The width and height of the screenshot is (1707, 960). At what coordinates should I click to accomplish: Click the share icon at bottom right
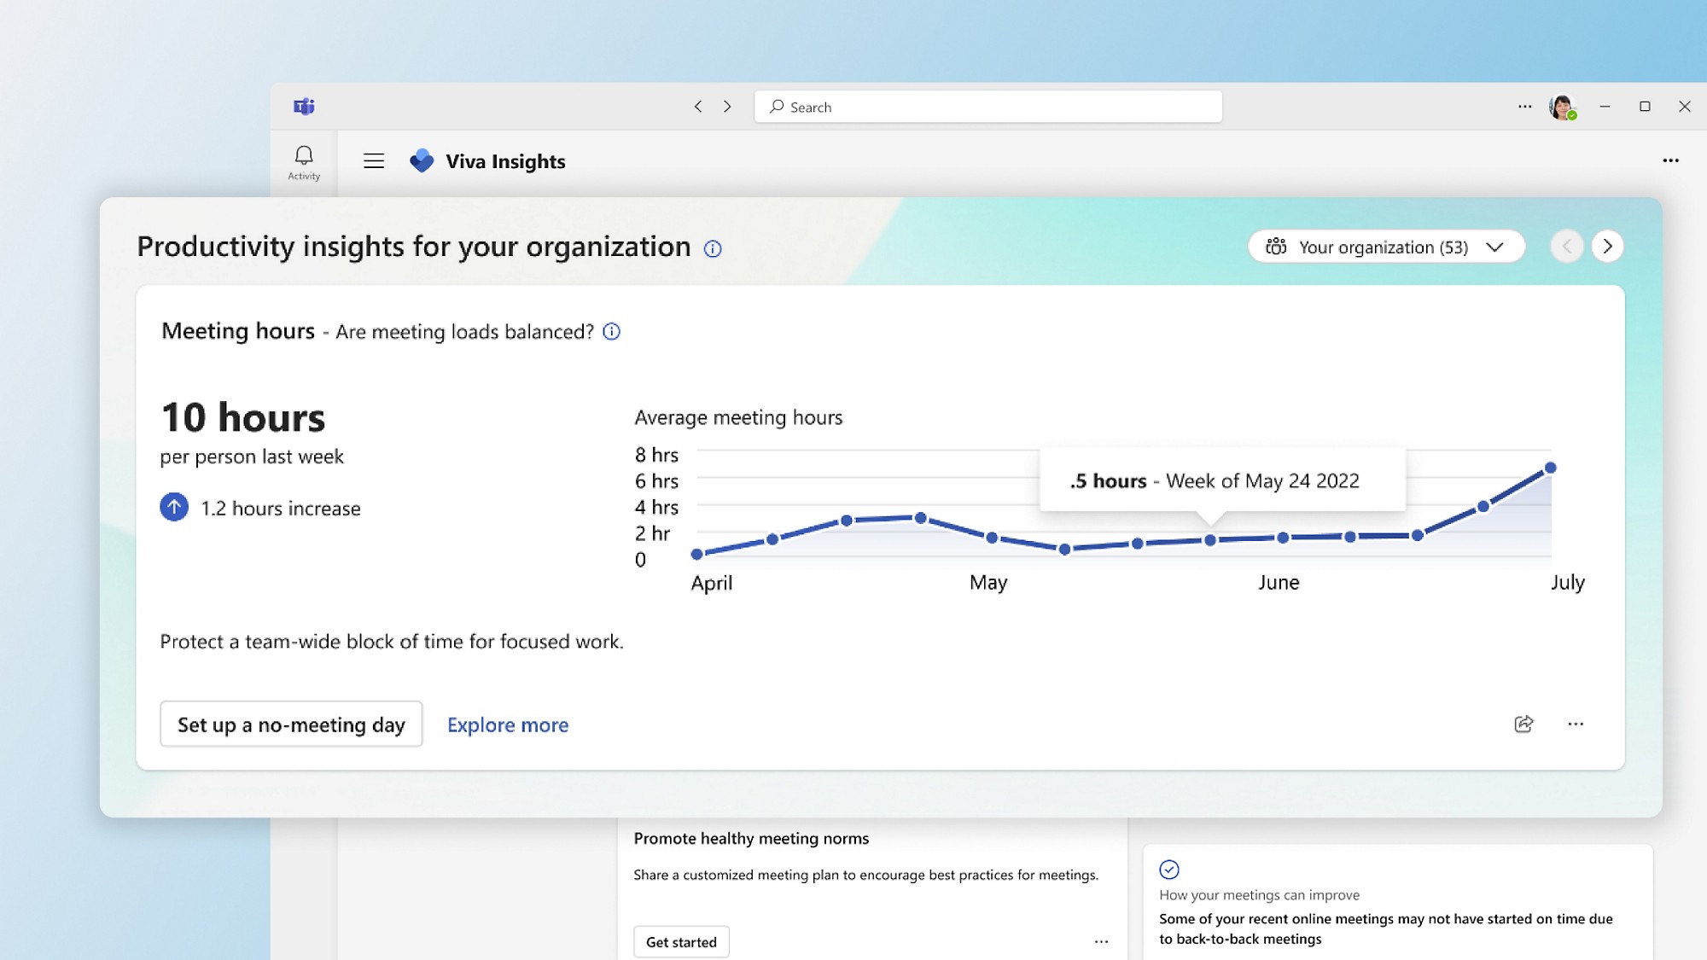(1524, 724)
